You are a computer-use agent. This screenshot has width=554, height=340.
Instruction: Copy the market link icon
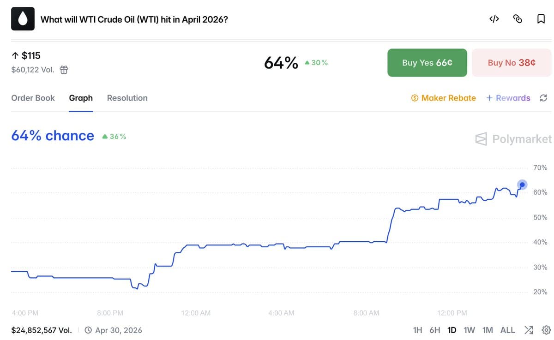518,19
